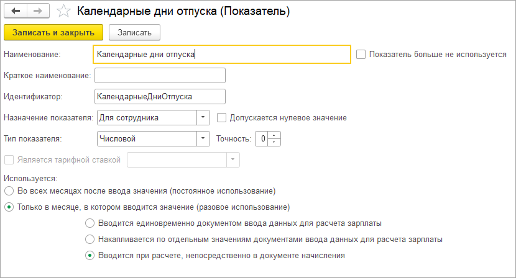Go back with the left arrow button

(x=16, y=11)
